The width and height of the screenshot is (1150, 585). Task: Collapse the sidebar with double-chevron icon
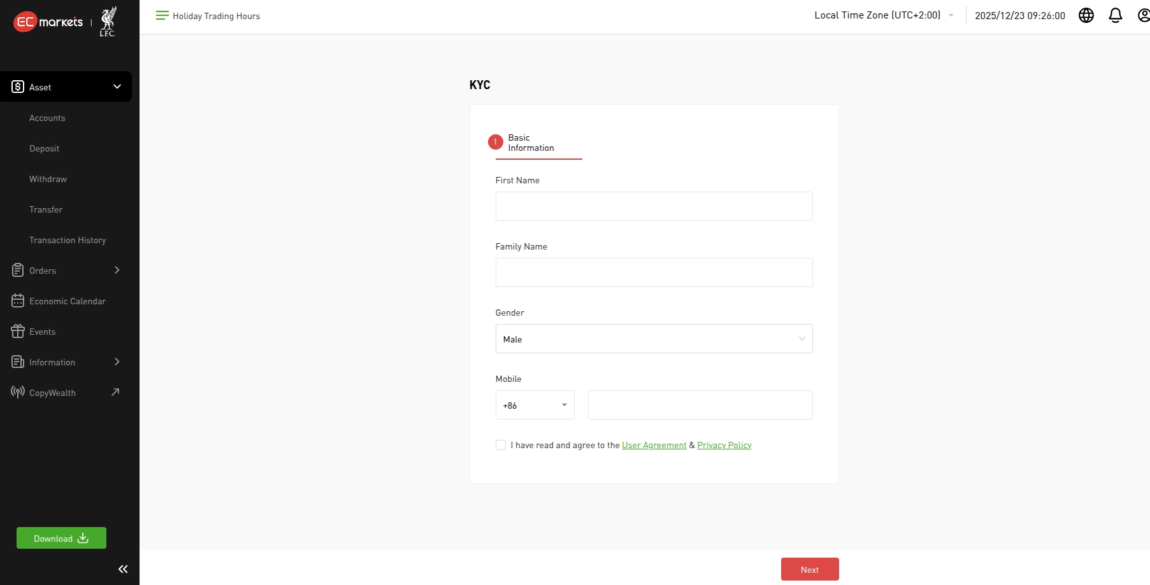point(123,569)
